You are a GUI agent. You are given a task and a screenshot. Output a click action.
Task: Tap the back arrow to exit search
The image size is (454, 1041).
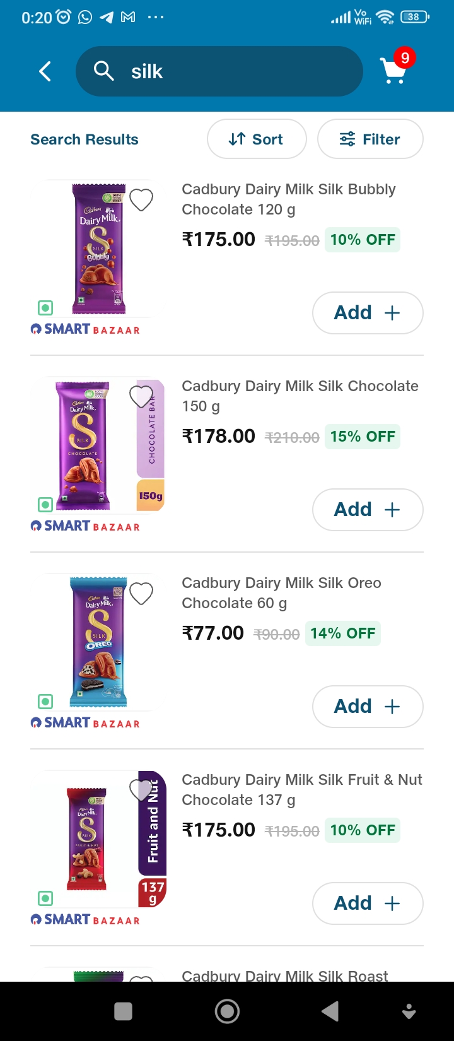click(44, 71)
